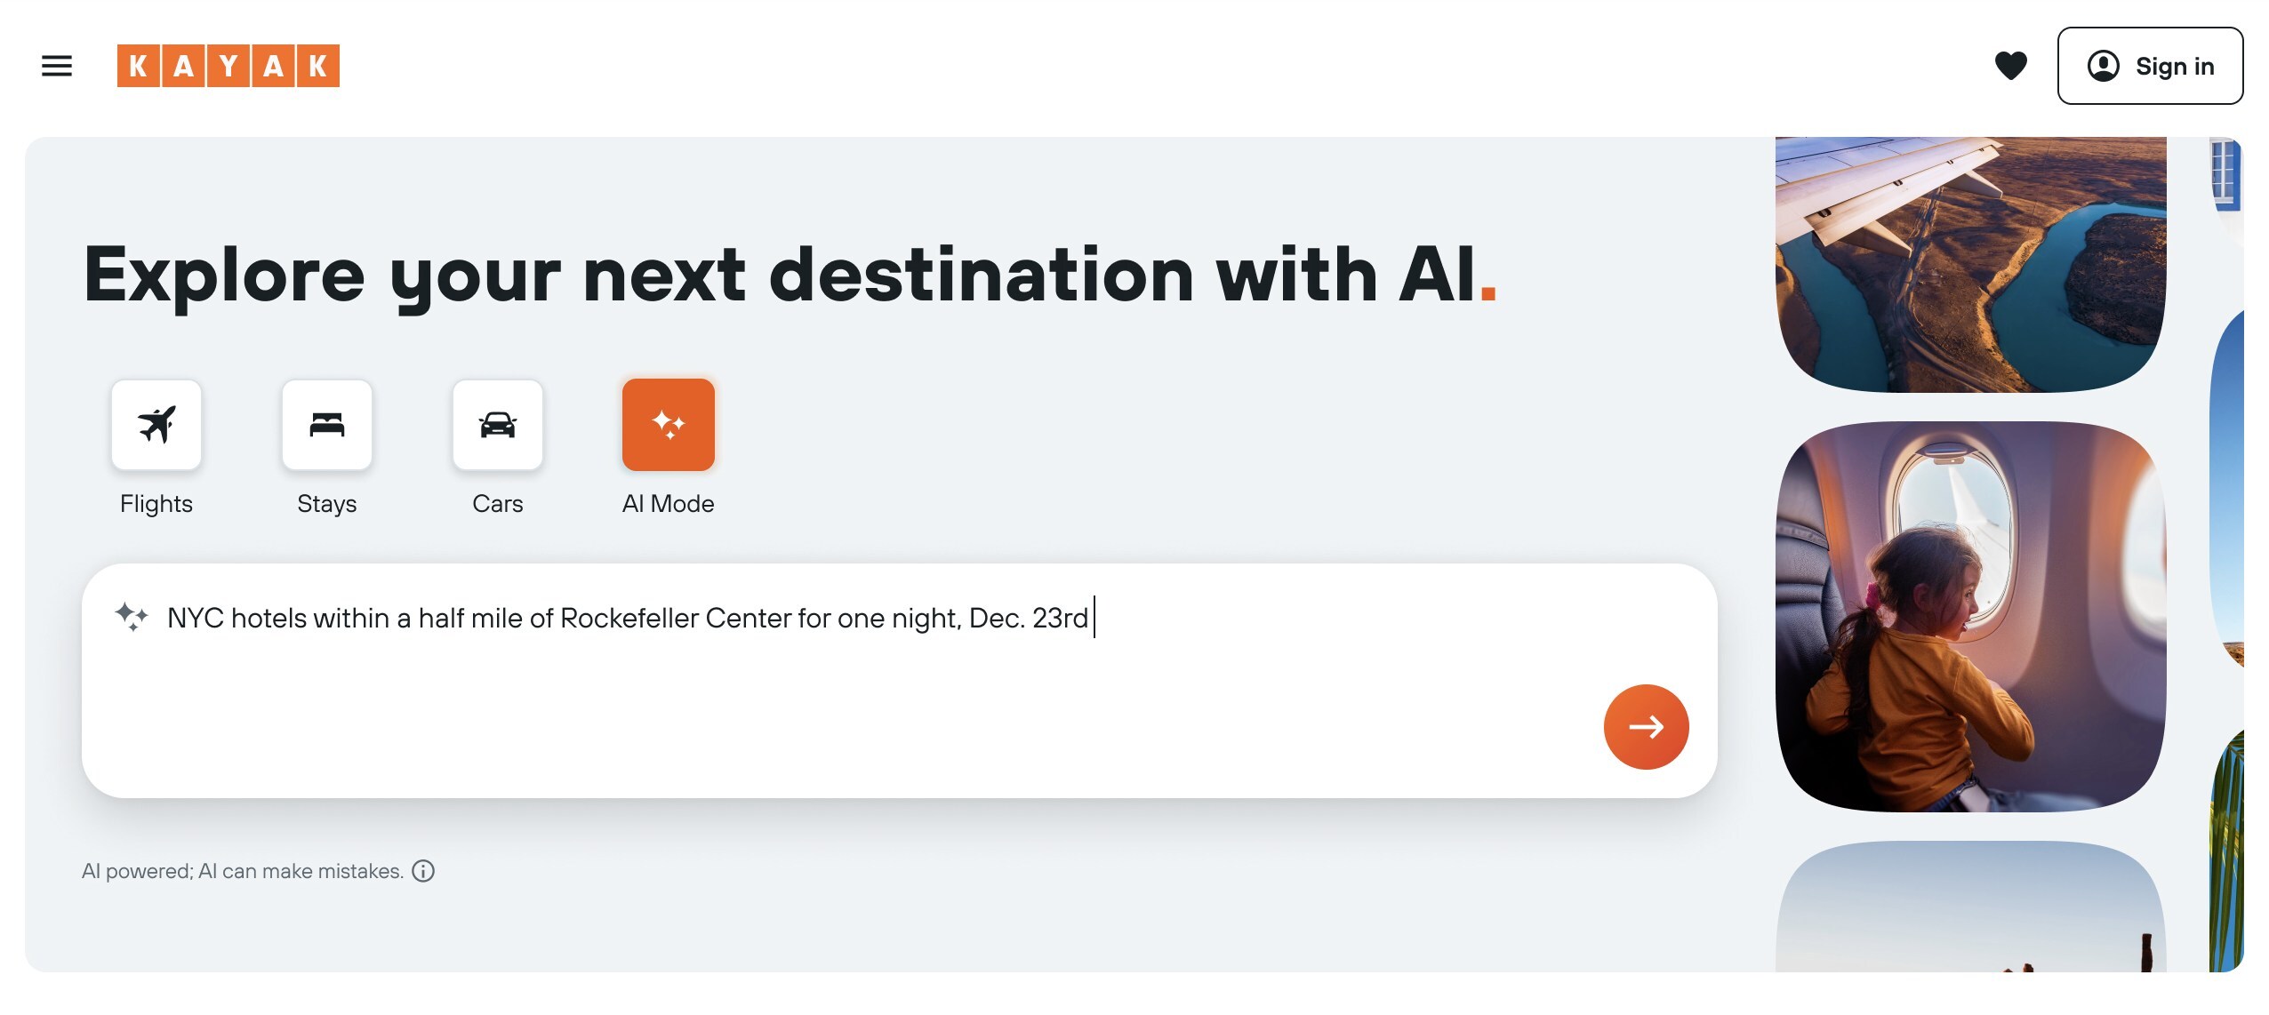Screen dimensions: 2269x1015
Task: Select the Flights airplane icon
Action: pos(156,425)
